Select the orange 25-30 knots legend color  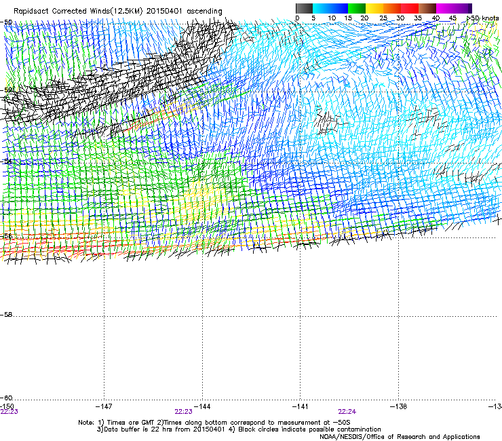click(x=392, y=8)
